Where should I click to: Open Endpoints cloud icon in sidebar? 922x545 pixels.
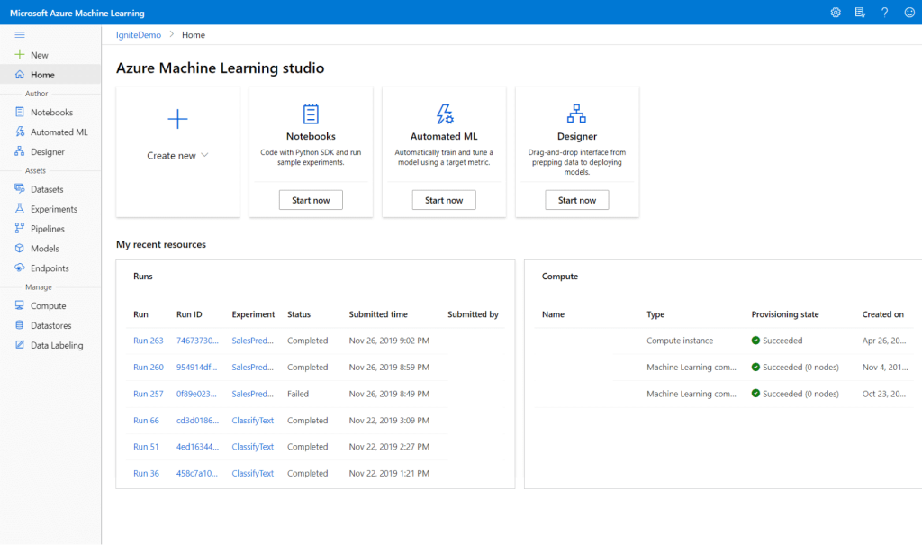point(20,268)
